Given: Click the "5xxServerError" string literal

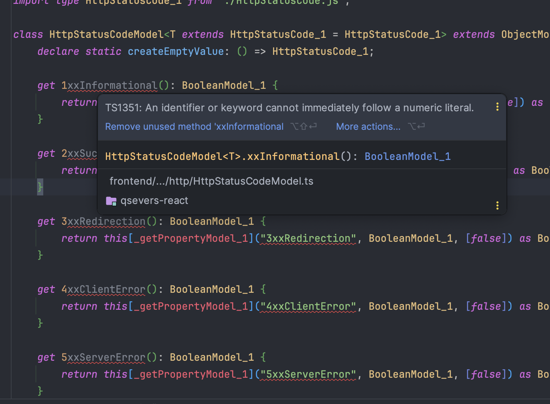Looking at the screenshot, I should click(x=308, y=374).
